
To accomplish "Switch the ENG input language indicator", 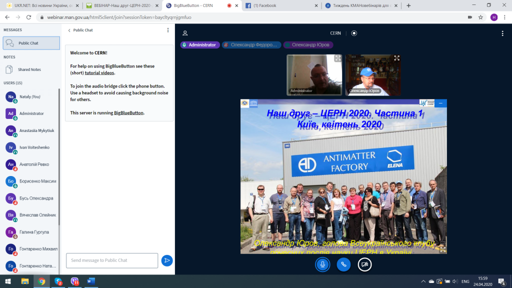I will (x=465, y=281).
